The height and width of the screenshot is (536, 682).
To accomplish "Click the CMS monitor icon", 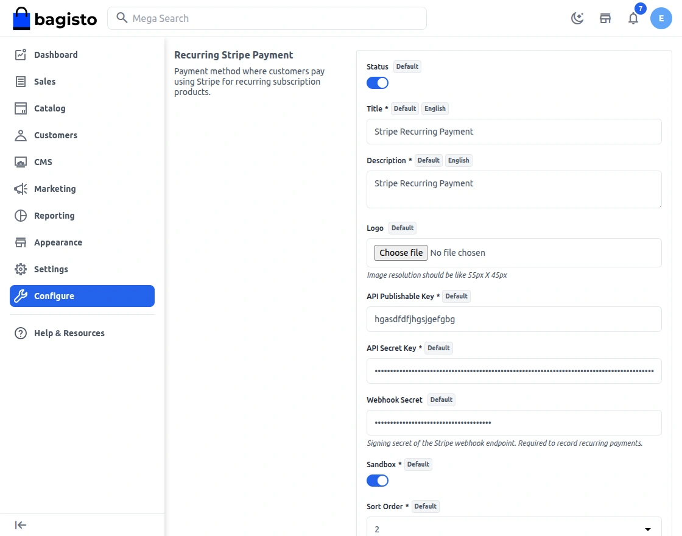I will (x=21, y=162).
